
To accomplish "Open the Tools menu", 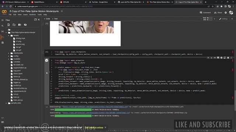I will click(x=39, y=15).
